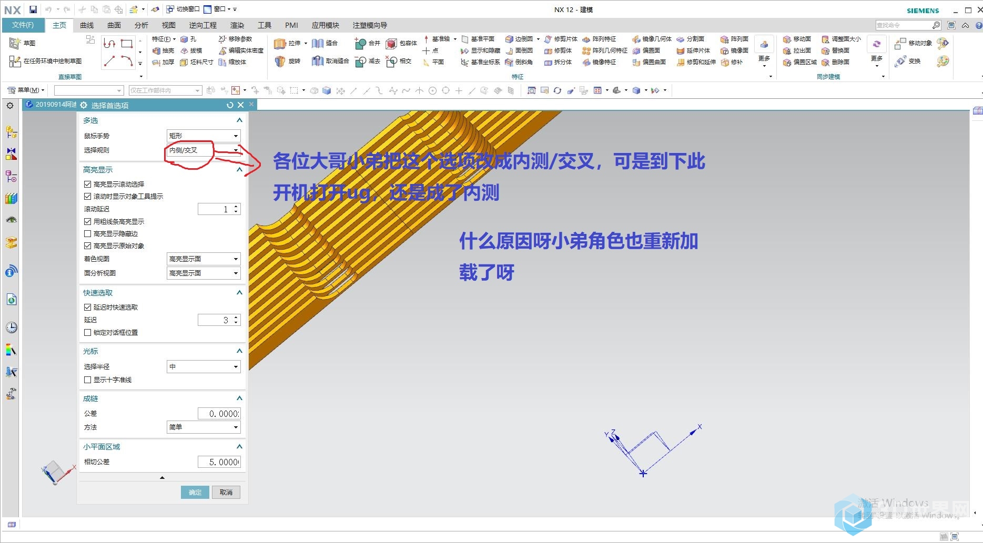
Task: Click the 基准平面 (Datum Plane) icon
Action: click(x=478, y=39)
